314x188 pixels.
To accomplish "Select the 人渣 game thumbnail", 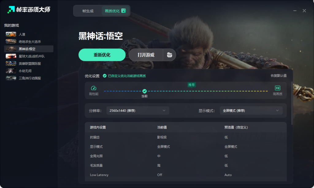I will (11, 34).
